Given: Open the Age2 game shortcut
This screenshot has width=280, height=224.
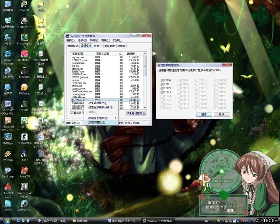Looking at the screenshot, I should coord(24,156).
